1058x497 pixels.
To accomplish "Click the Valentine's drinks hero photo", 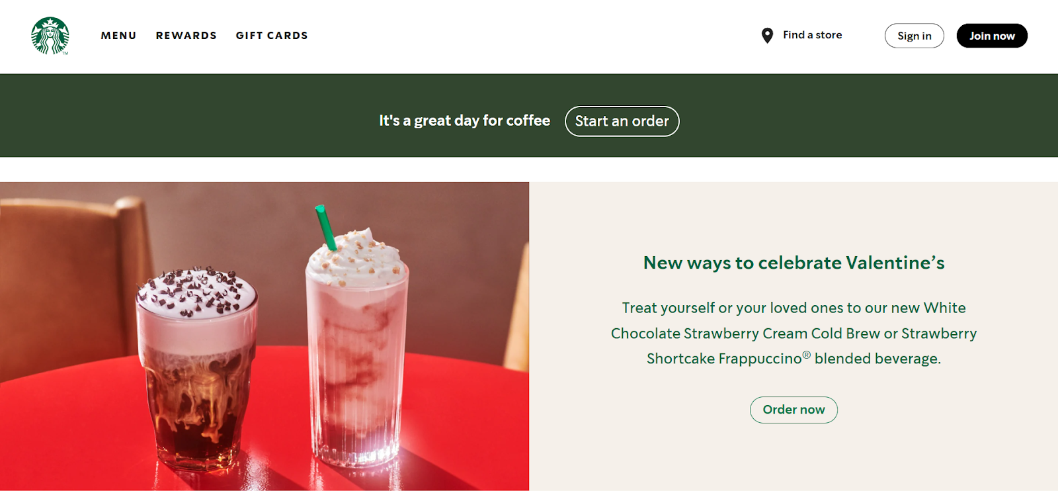I will tap(264, 336).
